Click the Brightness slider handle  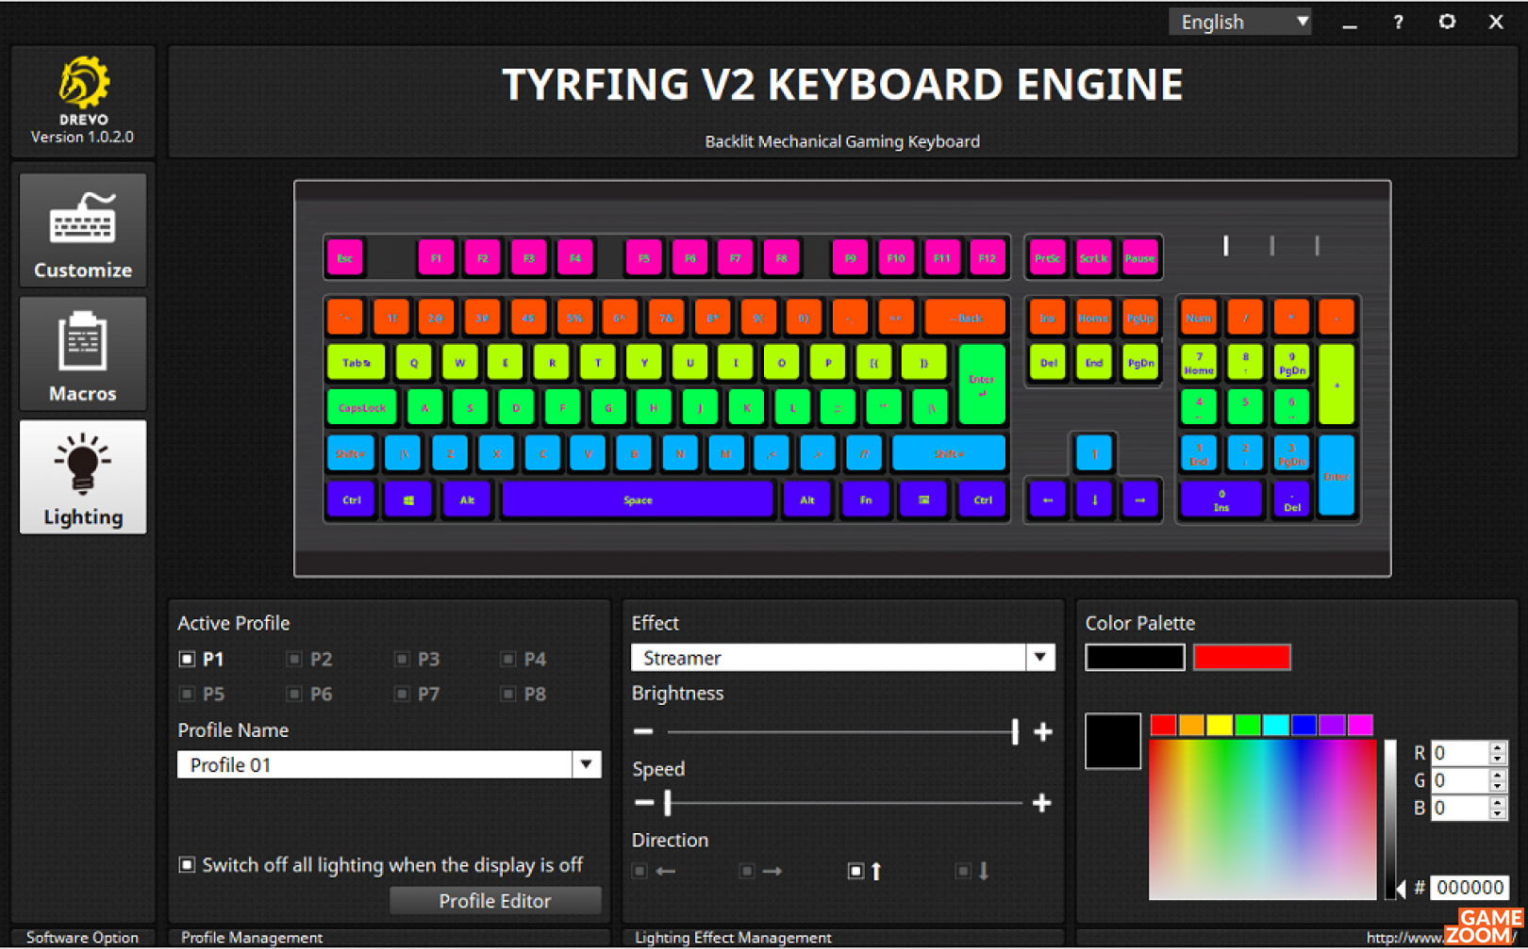point(1015,731)
